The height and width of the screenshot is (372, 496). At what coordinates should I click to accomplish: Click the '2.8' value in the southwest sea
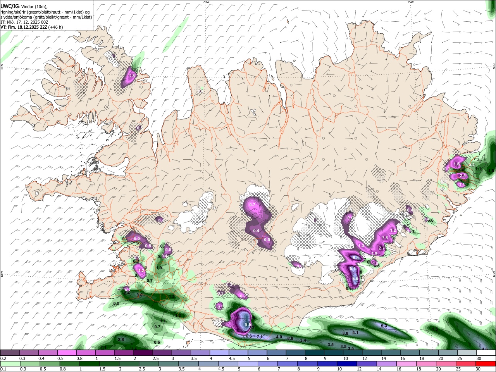click(x=121, y=339)
